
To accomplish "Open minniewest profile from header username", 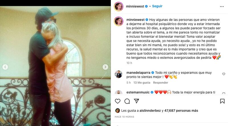I will tap(135, 6).
